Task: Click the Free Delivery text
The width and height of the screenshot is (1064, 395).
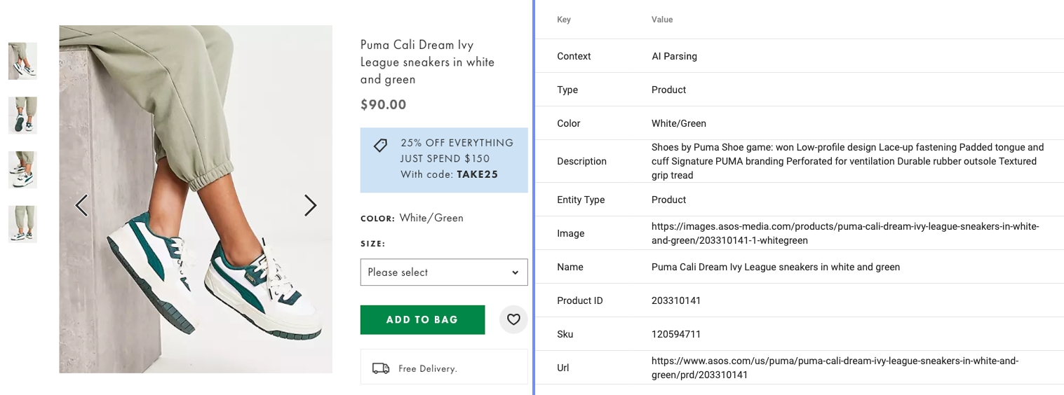Action: pyautogui.click(x=427, y=368)
